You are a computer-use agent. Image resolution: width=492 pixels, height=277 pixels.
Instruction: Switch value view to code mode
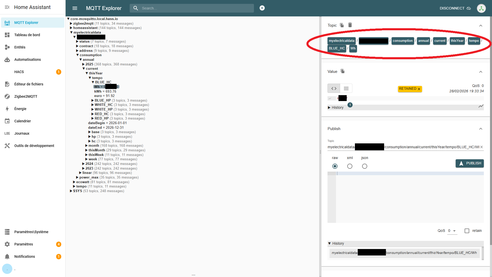pos(334,88)
